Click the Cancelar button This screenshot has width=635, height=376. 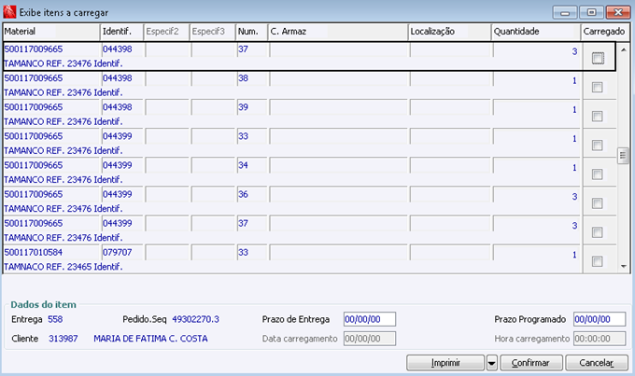(x=597, y=363)
